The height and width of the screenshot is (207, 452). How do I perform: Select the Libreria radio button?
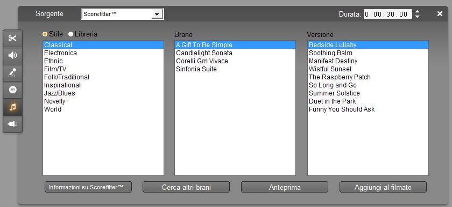pos(70,34)
